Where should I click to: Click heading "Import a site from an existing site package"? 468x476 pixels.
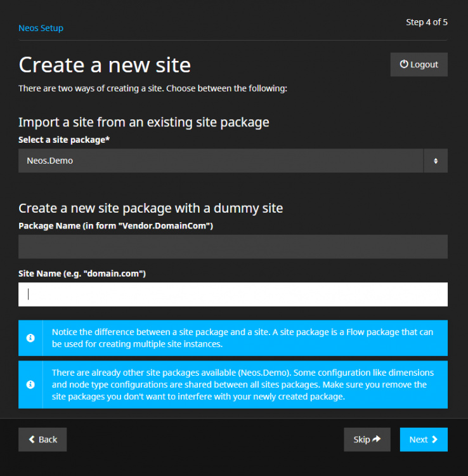[144, 122]
